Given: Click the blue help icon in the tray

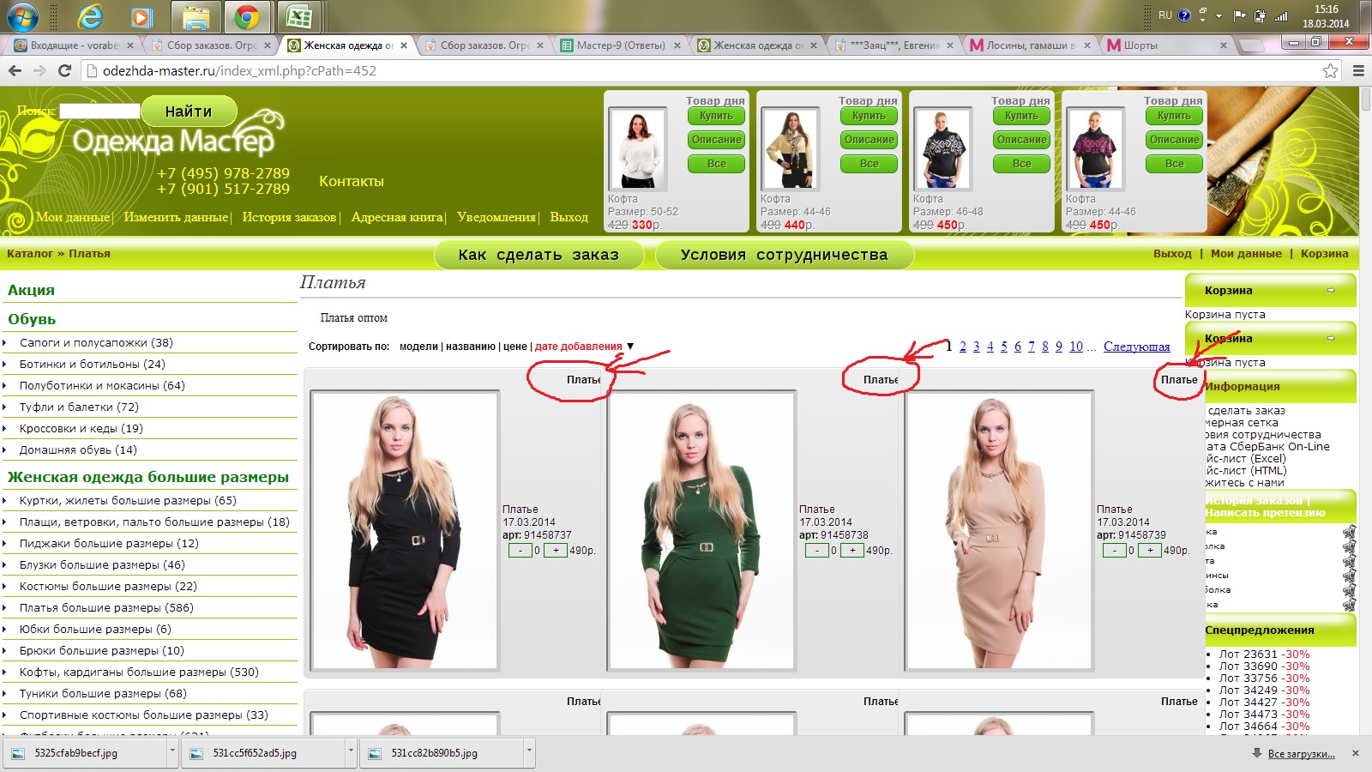Looking at the screenshot, I should [x=1184, y=15].
